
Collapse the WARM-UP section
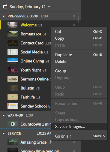click(x=4, y=115)
